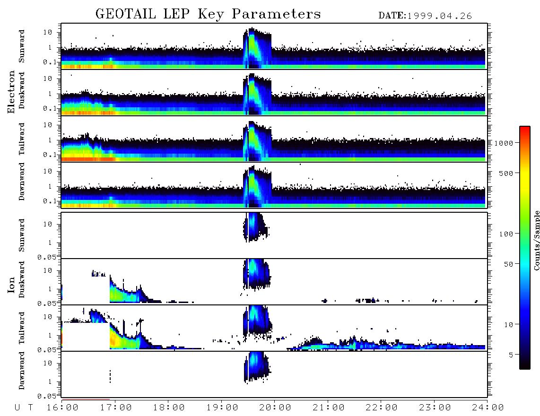Click the title "GEOTAIL LEP Key Parameters"
This screenshot has height=416, width=540.
[208, 14]
